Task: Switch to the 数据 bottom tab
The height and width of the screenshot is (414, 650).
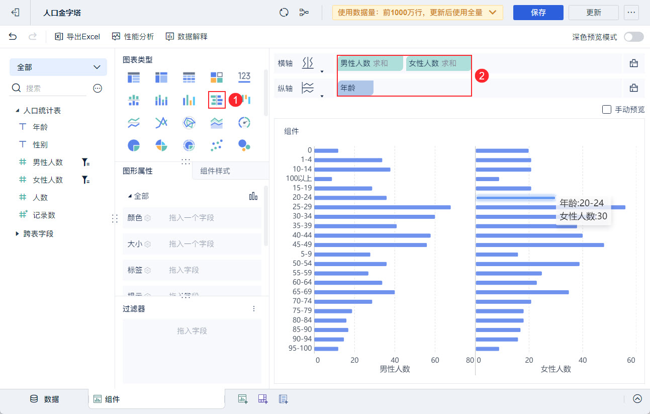Action: (x=45, y=399)
